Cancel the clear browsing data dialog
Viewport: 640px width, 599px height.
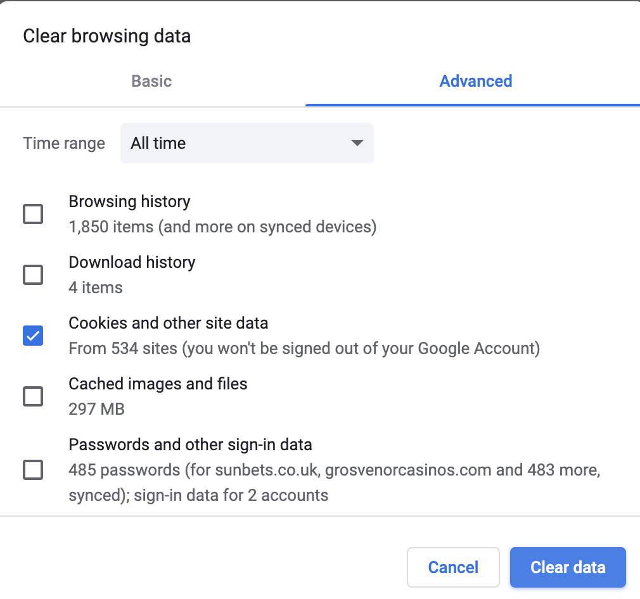(x=453, y=567)
